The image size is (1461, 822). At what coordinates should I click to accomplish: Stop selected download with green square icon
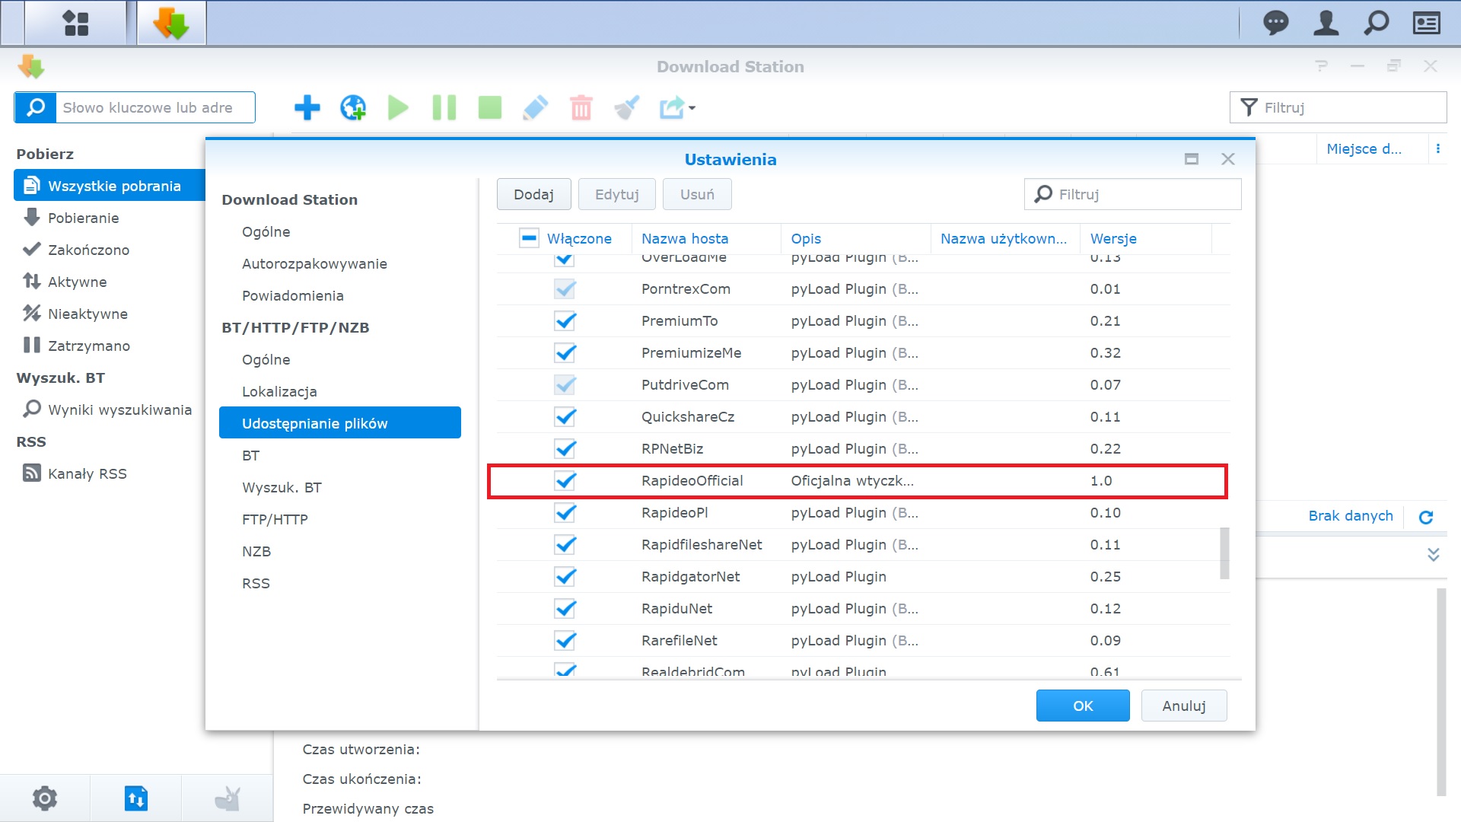pos(489,107)
